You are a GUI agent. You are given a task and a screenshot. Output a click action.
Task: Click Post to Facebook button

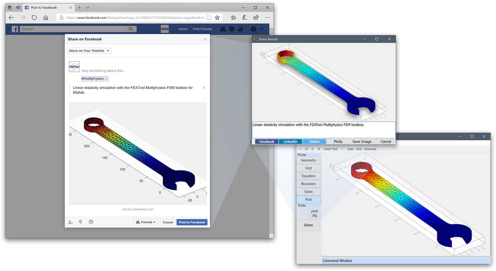[192, 222]
